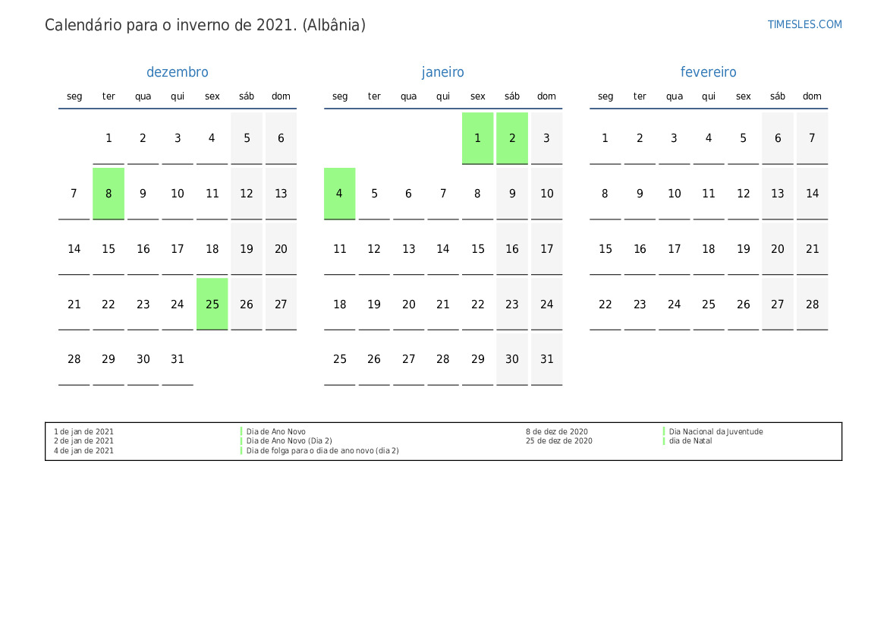Click the janeiro month heading

[x=443, y=72]
